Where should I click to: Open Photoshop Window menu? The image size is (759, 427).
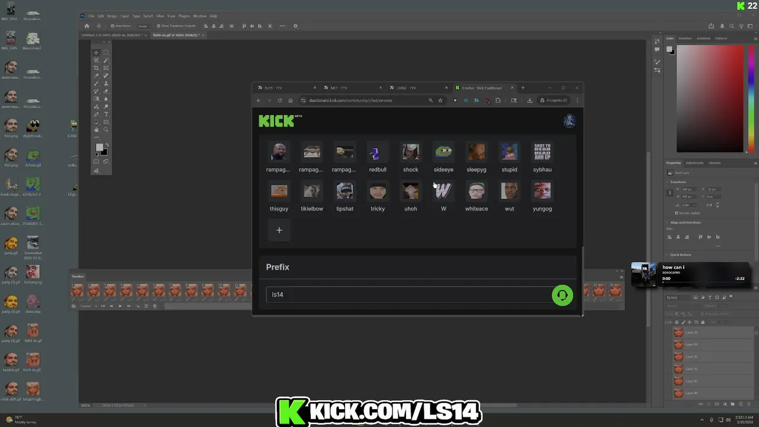point(200,16)
